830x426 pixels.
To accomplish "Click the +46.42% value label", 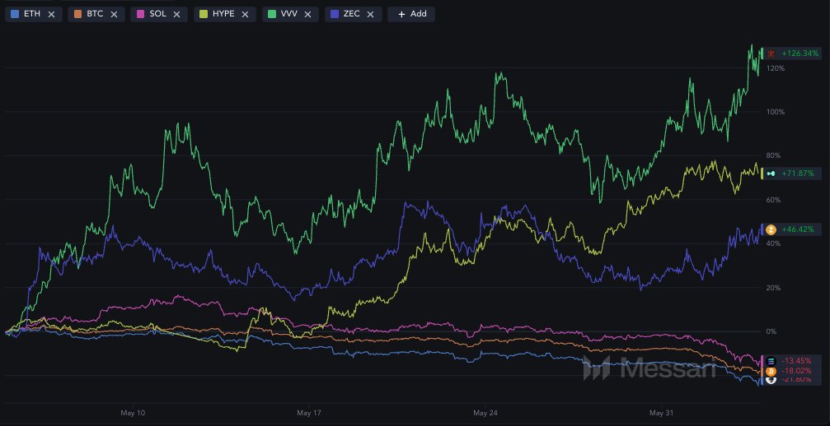I will tap(798, 229).
